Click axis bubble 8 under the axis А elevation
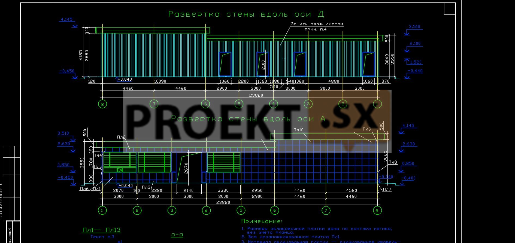Viewport: 515px width, 243px height. click(x=377, y=210)
